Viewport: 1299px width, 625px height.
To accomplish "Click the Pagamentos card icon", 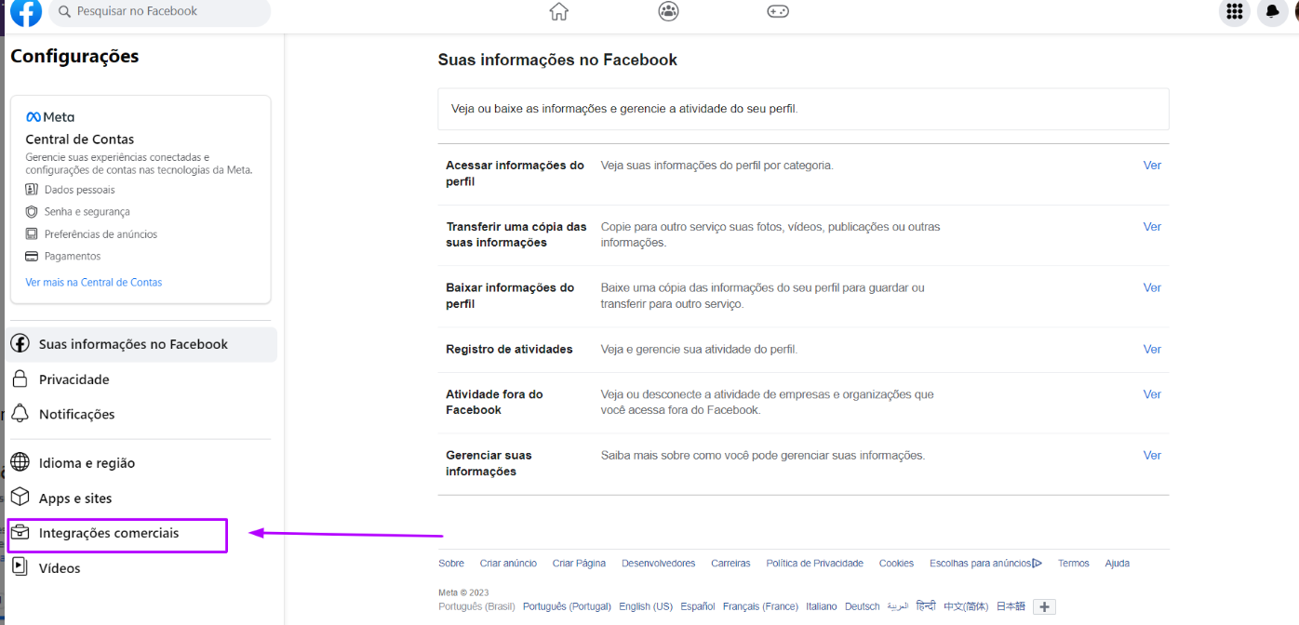I will pos(32,256).
